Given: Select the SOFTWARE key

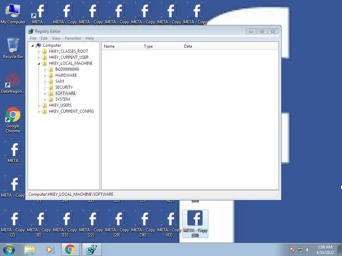Looking at the screenshot, I should click(65, 93).
